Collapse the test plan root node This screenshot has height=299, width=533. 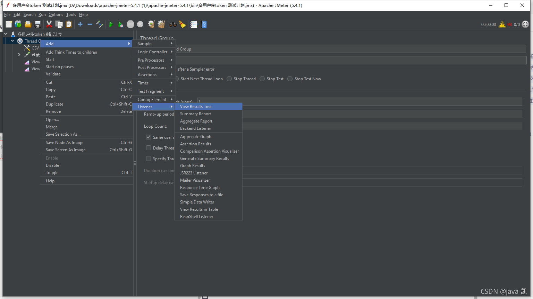[6, 34]
